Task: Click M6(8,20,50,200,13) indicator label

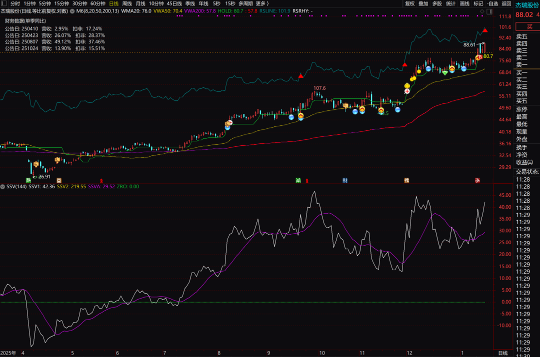Action: [97, 11]
